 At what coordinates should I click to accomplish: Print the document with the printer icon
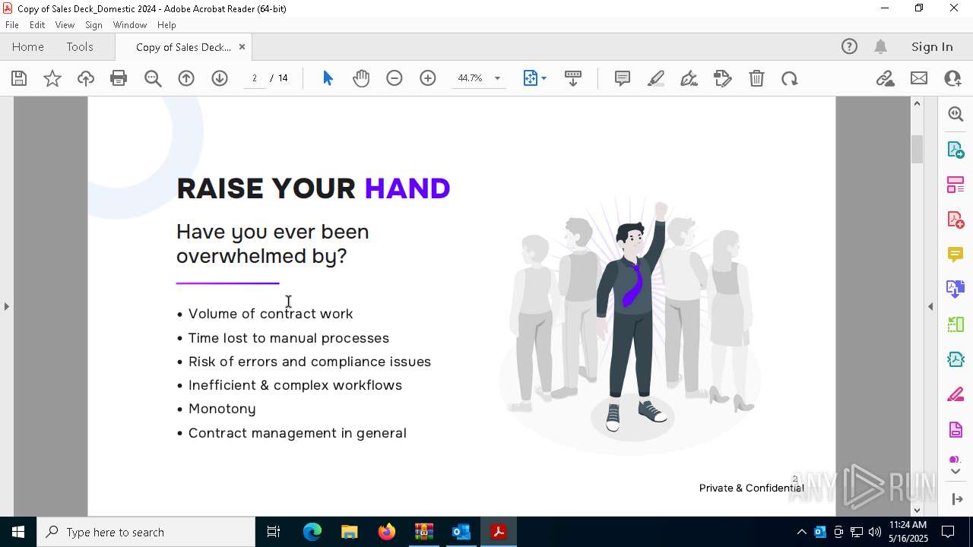point(119,78)
